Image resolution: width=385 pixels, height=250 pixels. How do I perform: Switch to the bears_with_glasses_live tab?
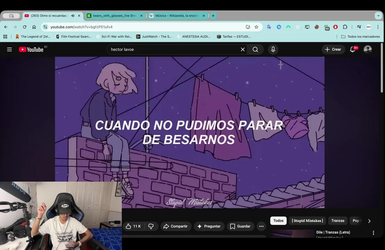pos(114,16)
